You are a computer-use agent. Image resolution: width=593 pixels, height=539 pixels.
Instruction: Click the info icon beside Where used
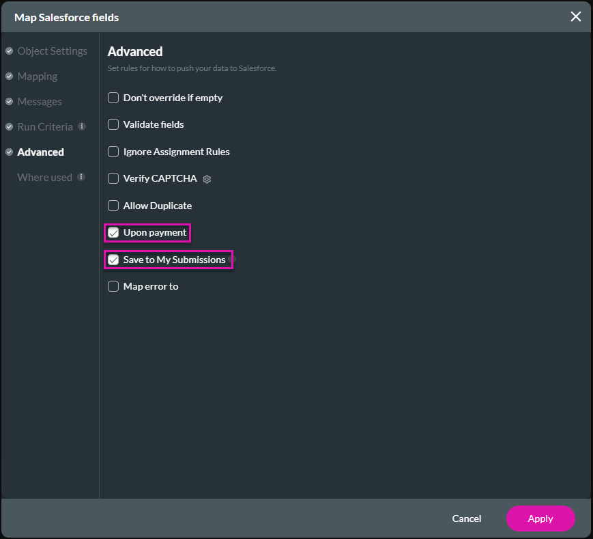(x=81, y=177)
